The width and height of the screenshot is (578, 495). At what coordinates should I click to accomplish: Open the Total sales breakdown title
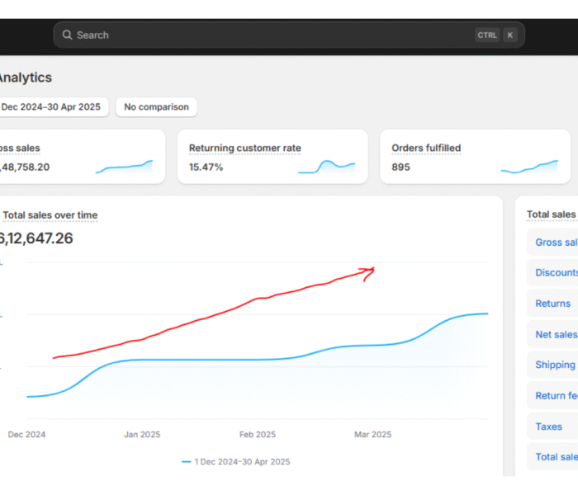click(552, 214)
